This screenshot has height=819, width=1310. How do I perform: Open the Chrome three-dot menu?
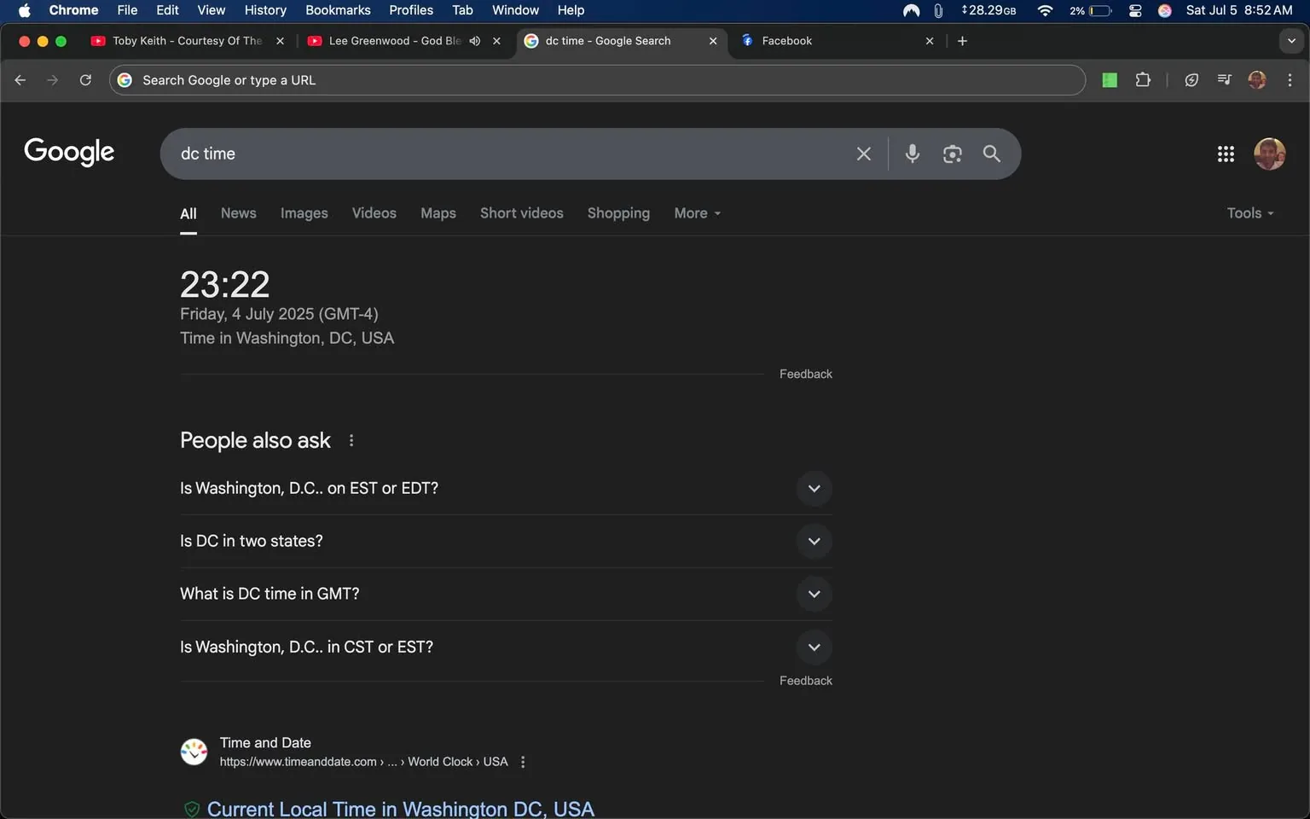click(1290, 79)
